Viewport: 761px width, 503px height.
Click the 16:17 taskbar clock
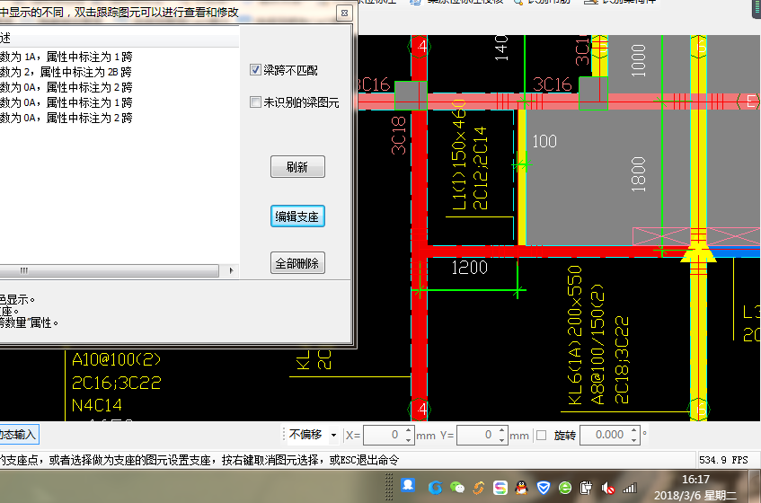pyautogui.click(x=695, y=480)
